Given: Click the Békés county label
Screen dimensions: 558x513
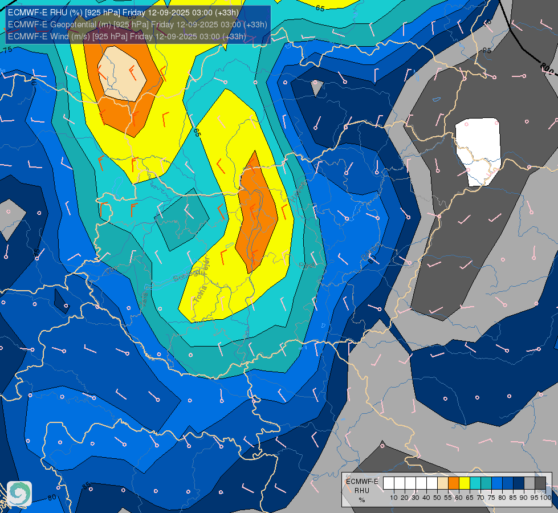Looking at the screenshot, I should [370, 251].
